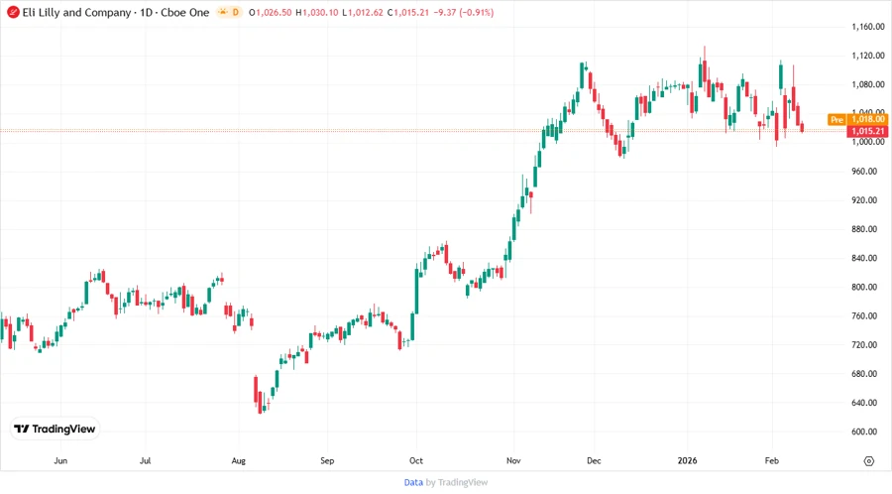Click the high value H1,030.10
The height and width of the screenshot is (494, 892).
click(317, 12)
